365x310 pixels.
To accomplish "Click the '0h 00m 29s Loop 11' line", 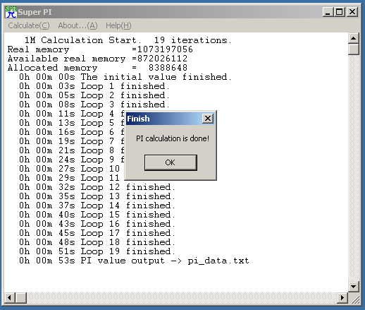I will point(70,178).
